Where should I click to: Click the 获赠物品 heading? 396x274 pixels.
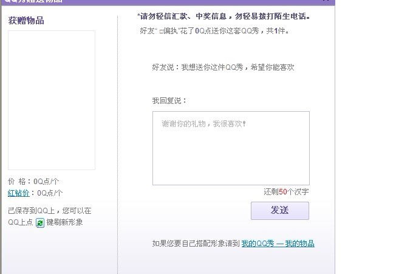(26, 21)
